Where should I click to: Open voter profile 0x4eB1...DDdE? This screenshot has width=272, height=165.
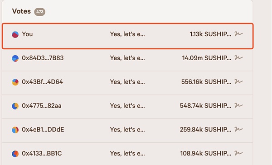[43, 130]
